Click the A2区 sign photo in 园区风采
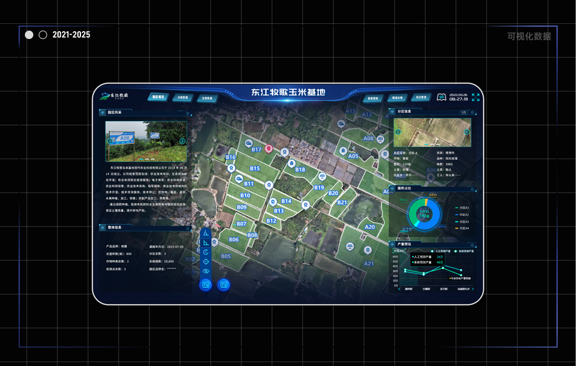This screenshot has height=366, width=576. pyautogui.click(x=146, y=141)
